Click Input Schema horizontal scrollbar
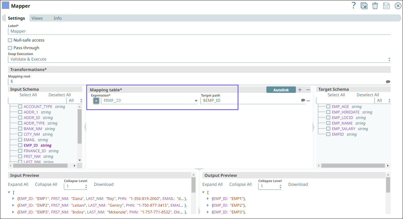 41,165
